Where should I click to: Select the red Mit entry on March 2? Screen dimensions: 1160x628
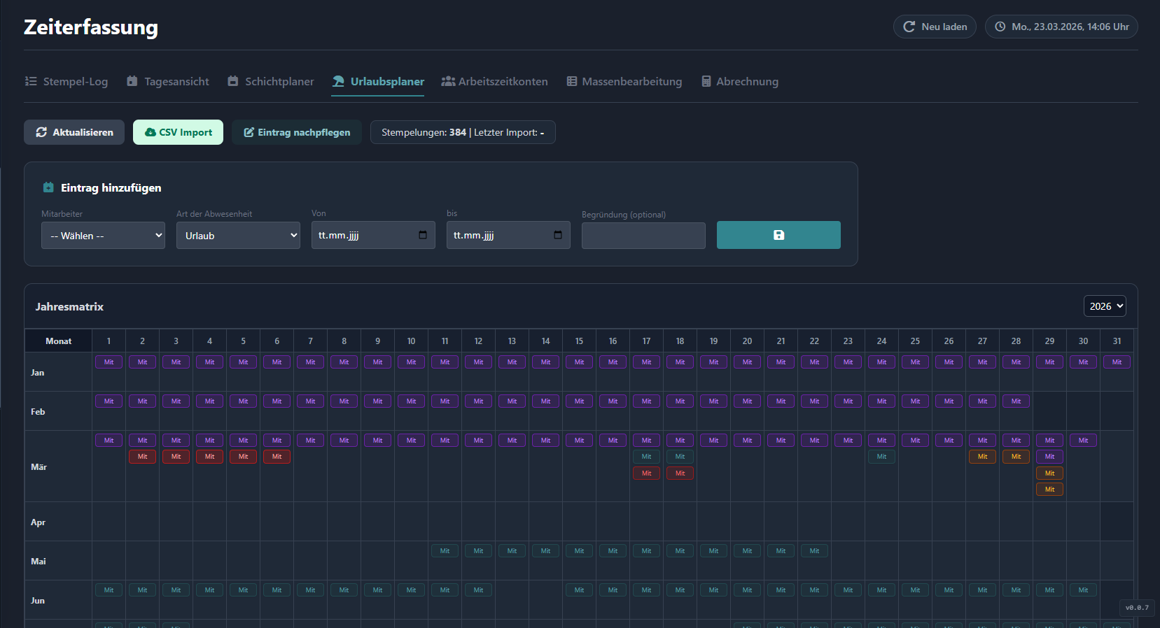[x=142, y=457]
